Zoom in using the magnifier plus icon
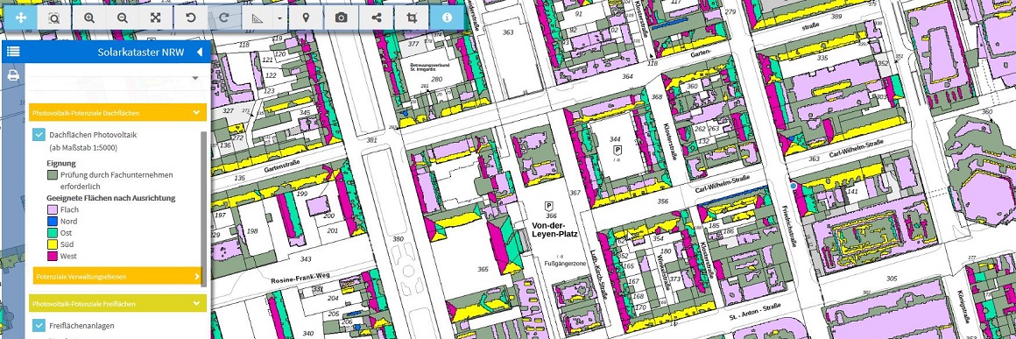 (x=89, y=18)
